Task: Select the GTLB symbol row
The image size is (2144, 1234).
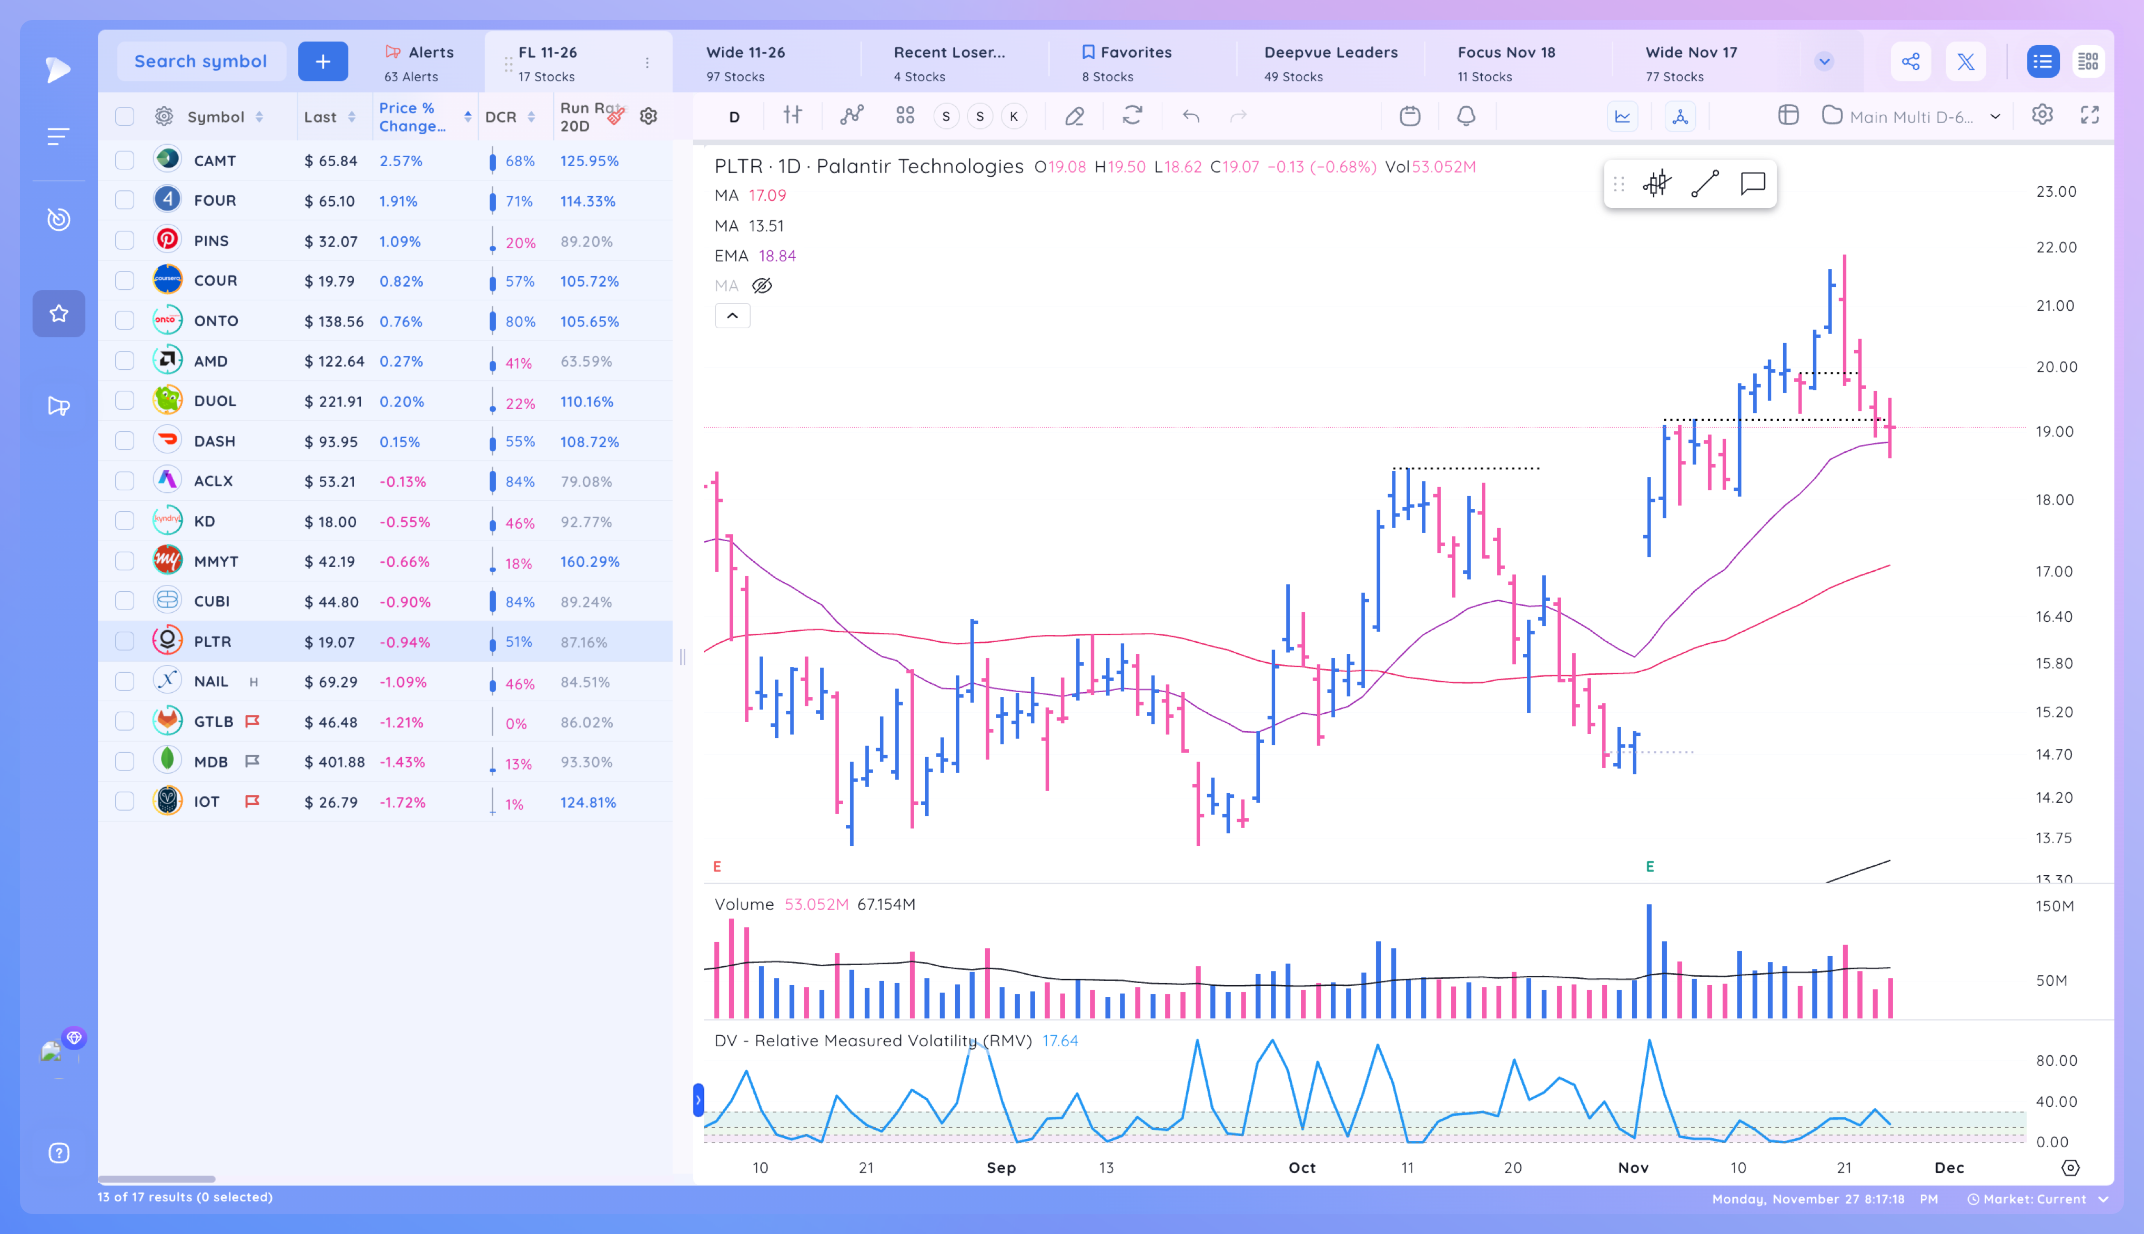Action: pyautogui.click(x=386, y=721)
